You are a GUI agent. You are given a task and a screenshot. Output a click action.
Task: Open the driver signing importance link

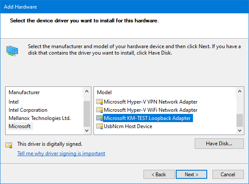[x=61, y=153]
